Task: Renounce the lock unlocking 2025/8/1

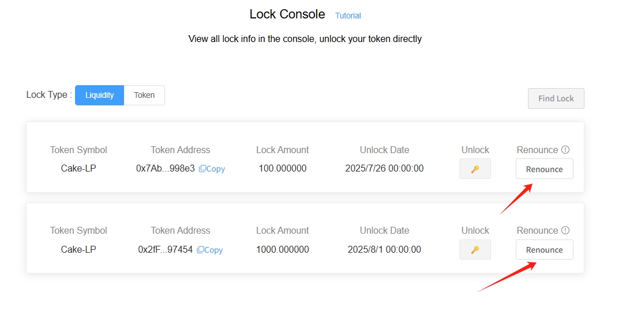Action: click(544, 250)
